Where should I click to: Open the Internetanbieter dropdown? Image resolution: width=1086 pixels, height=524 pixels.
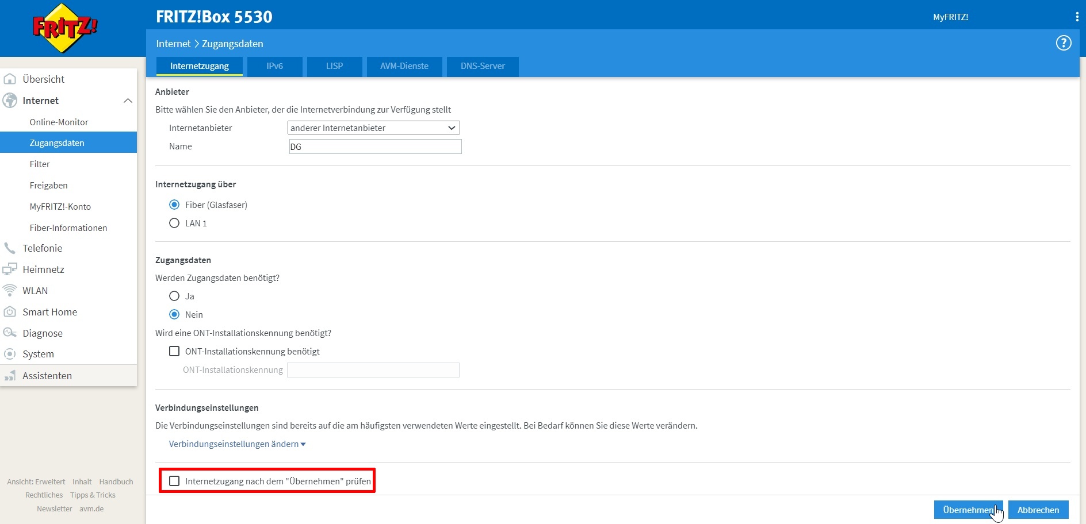coord(374,128)
